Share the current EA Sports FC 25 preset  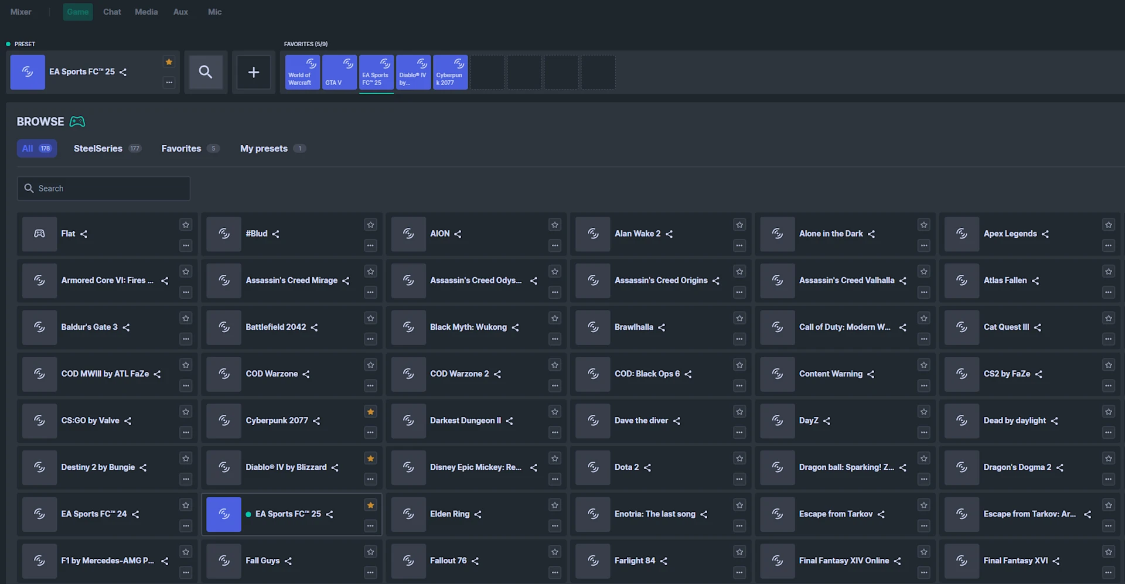pyautogui.click(x=123, y=72)
